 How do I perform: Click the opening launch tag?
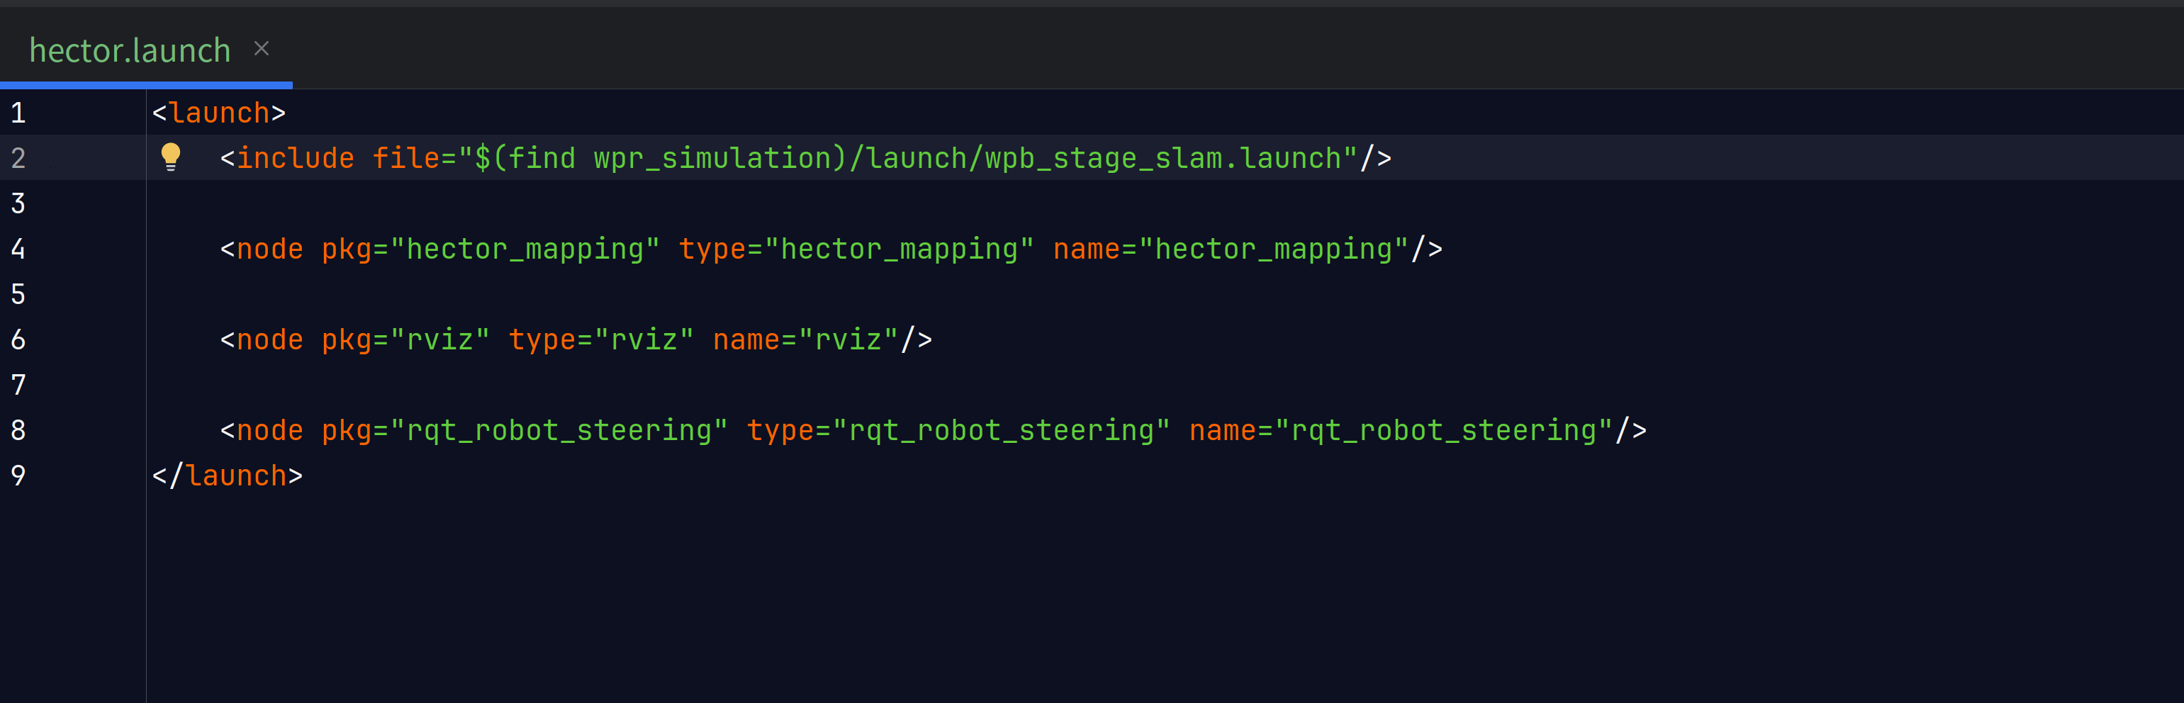(219, 113)
